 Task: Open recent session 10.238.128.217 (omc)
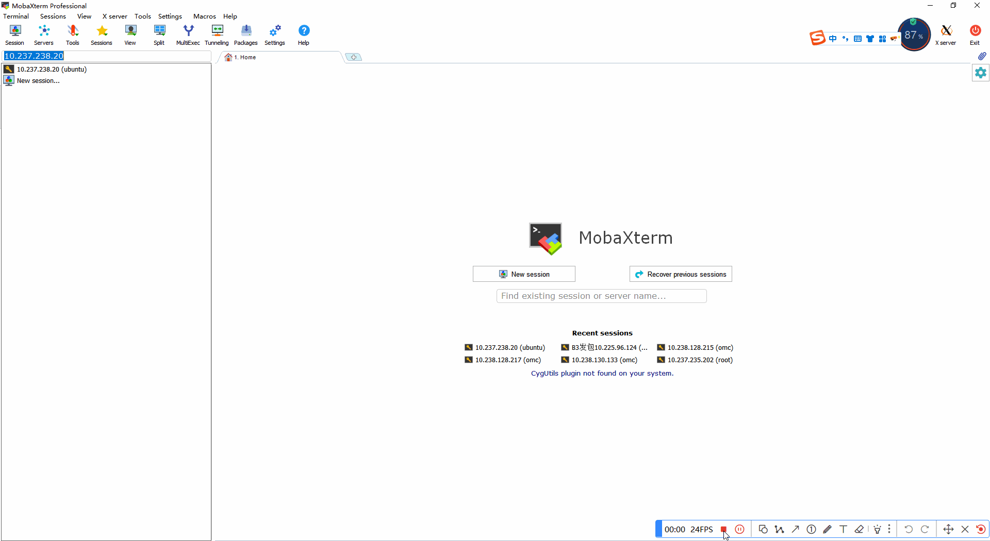click(x=503, y=360)
